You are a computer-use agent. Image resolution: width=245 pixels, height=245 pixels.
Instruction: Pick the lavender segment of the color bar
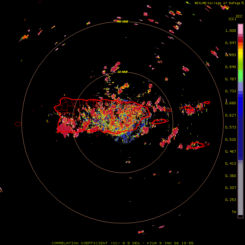tap(240, 86)
